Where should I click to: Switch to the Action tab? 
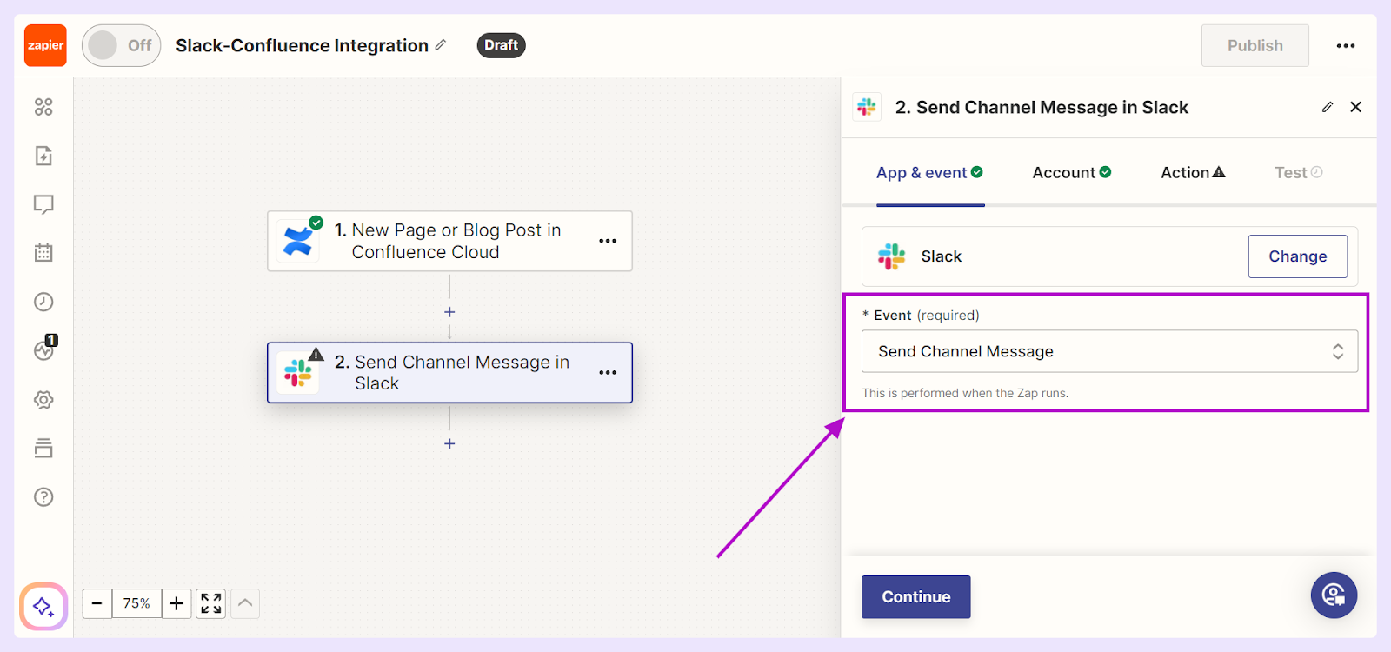tap(1193, 172)
